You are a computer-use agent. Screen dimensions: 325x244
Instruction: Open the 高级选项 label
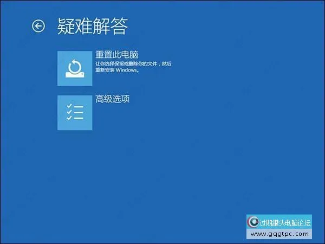(x=113, y=99)
